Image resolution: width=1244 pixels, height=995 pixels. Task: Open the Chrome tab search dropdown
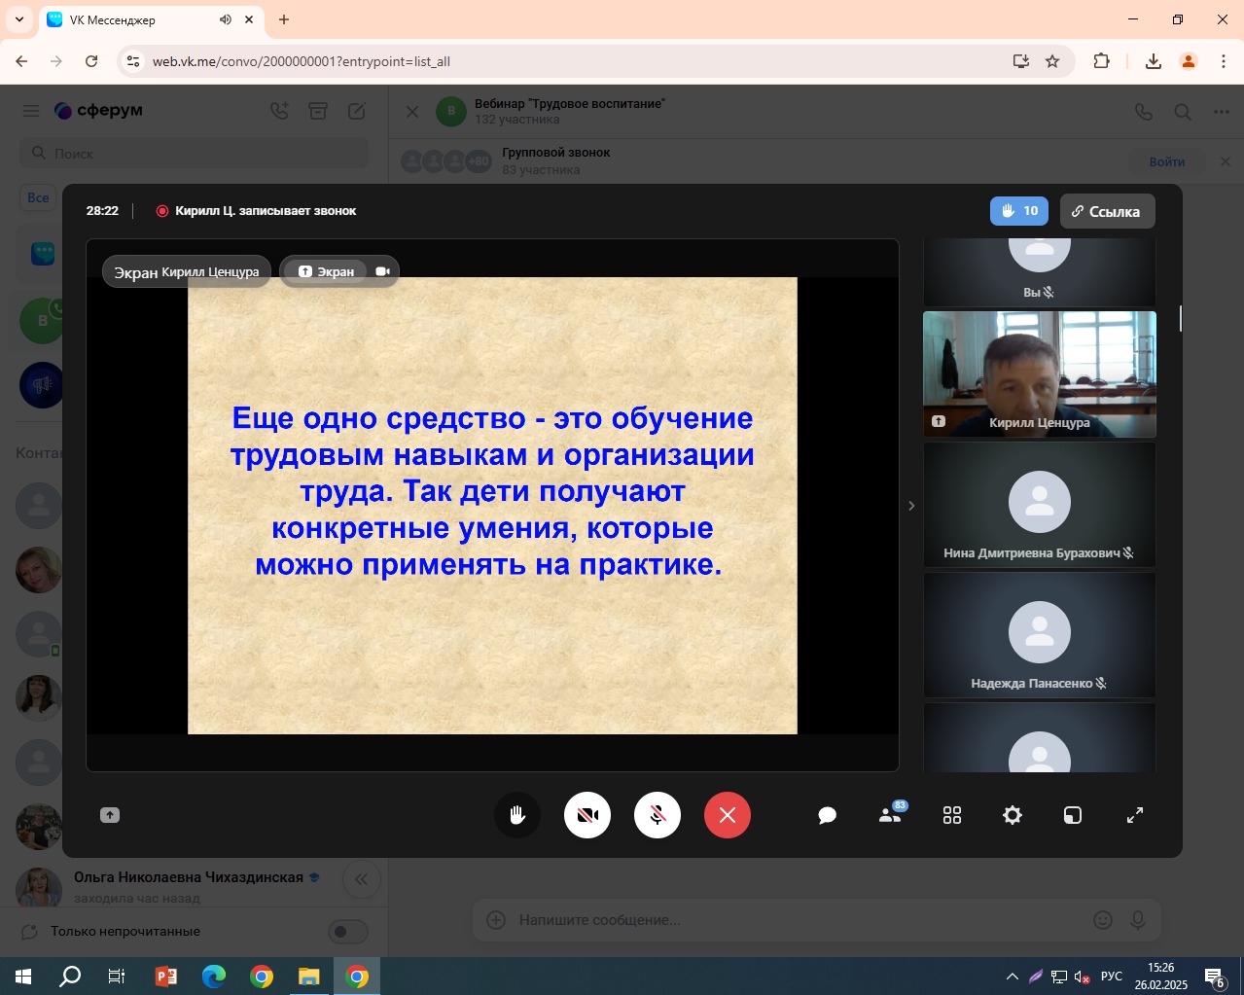point(19,19)
